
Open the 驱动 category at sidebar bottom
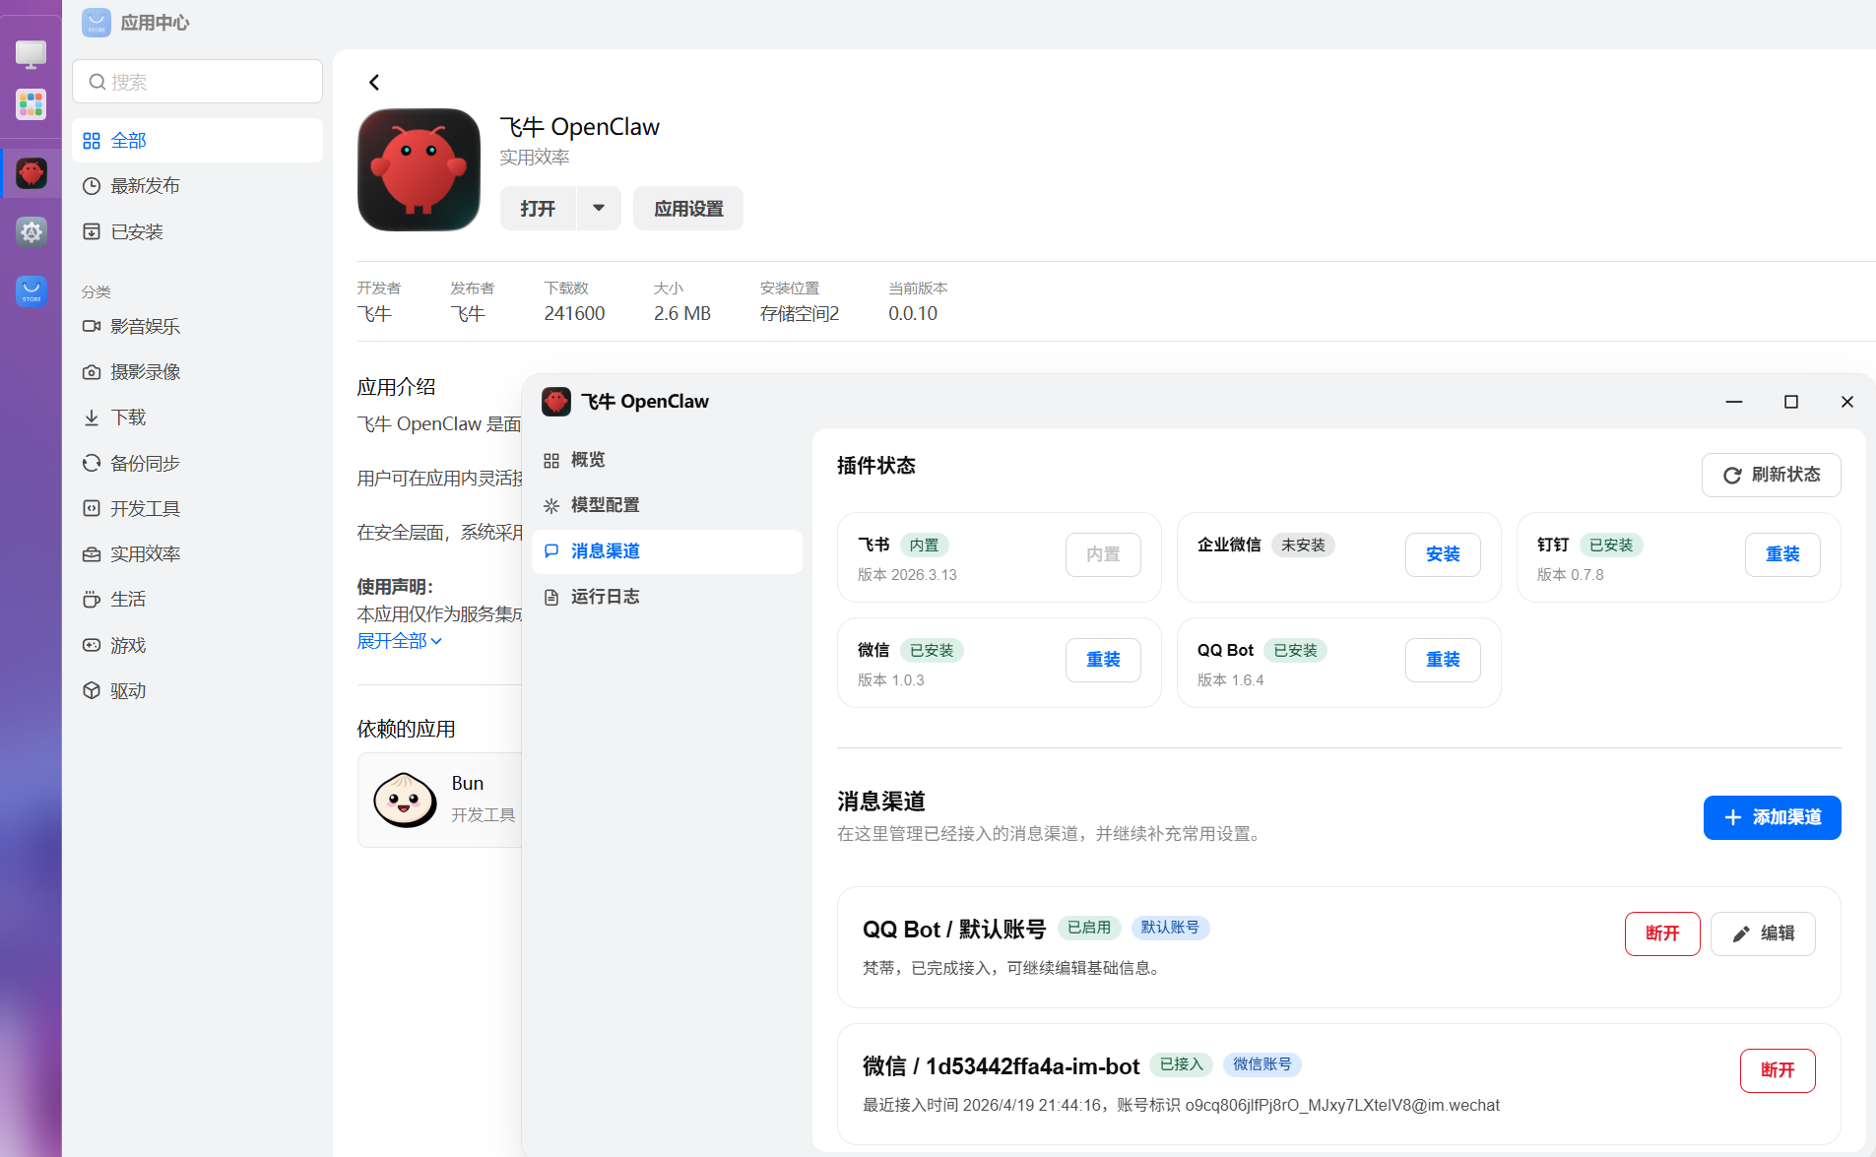point(127,690)
